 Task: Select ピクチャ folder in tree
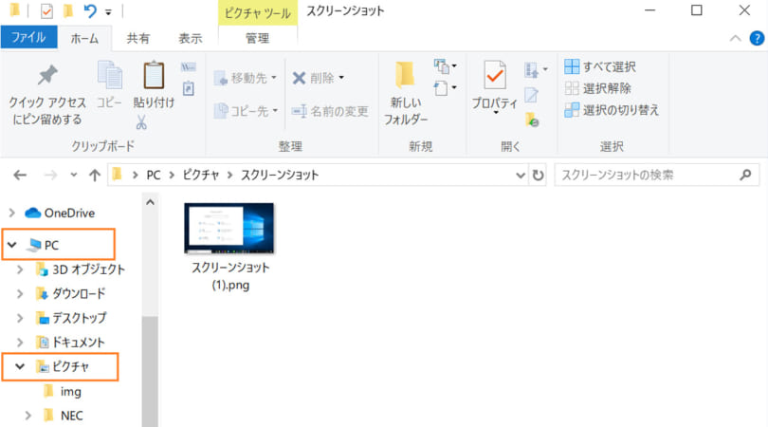pyautogui.click(x=70, y=366)
